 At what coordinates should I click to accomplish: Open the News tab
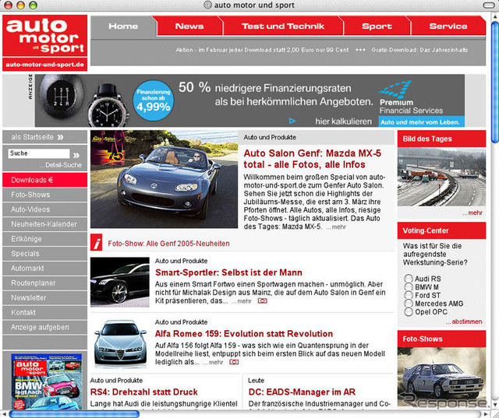189,26
